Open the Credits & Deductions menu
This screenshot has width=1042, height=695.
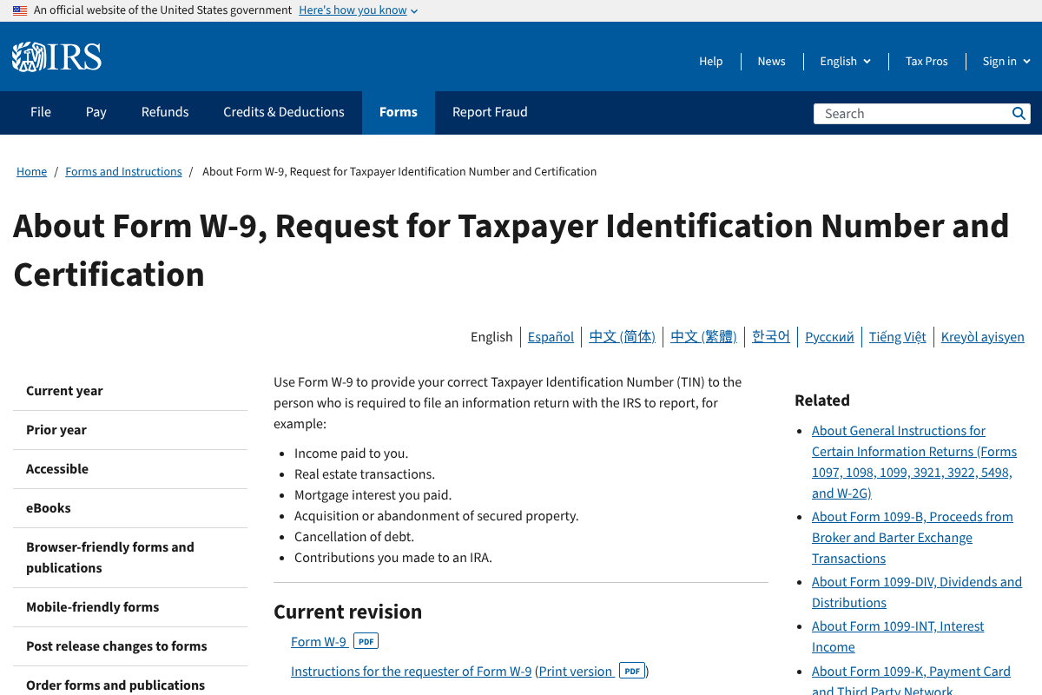pos(284,112)
